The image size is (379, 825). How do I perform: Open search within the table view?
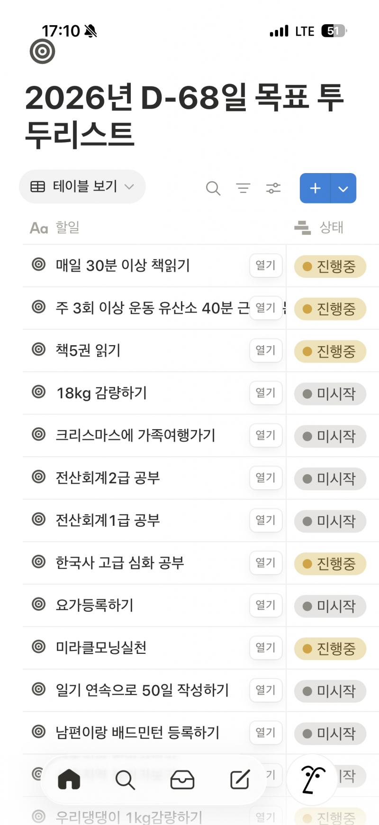[213, 188]
